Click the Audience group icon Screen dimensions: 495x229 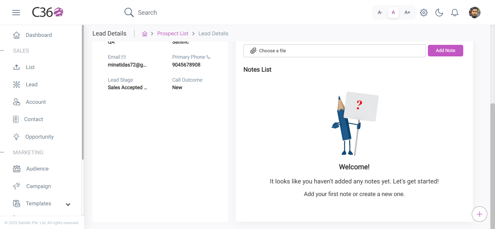17,169
